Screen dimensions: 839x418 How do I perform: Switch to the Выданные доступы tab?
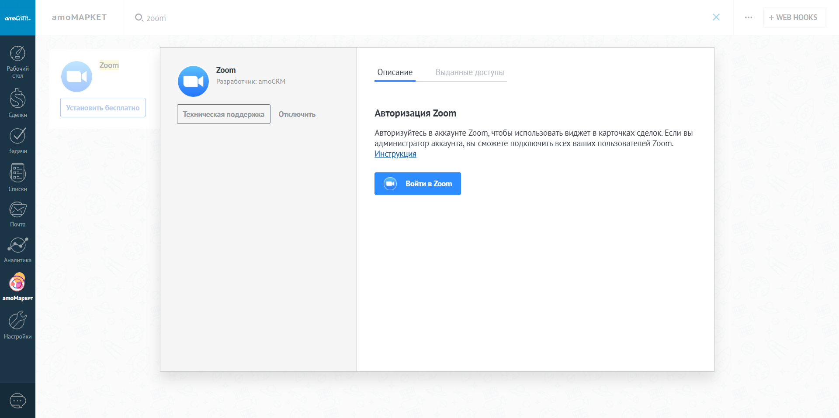[x=469, y=72]
